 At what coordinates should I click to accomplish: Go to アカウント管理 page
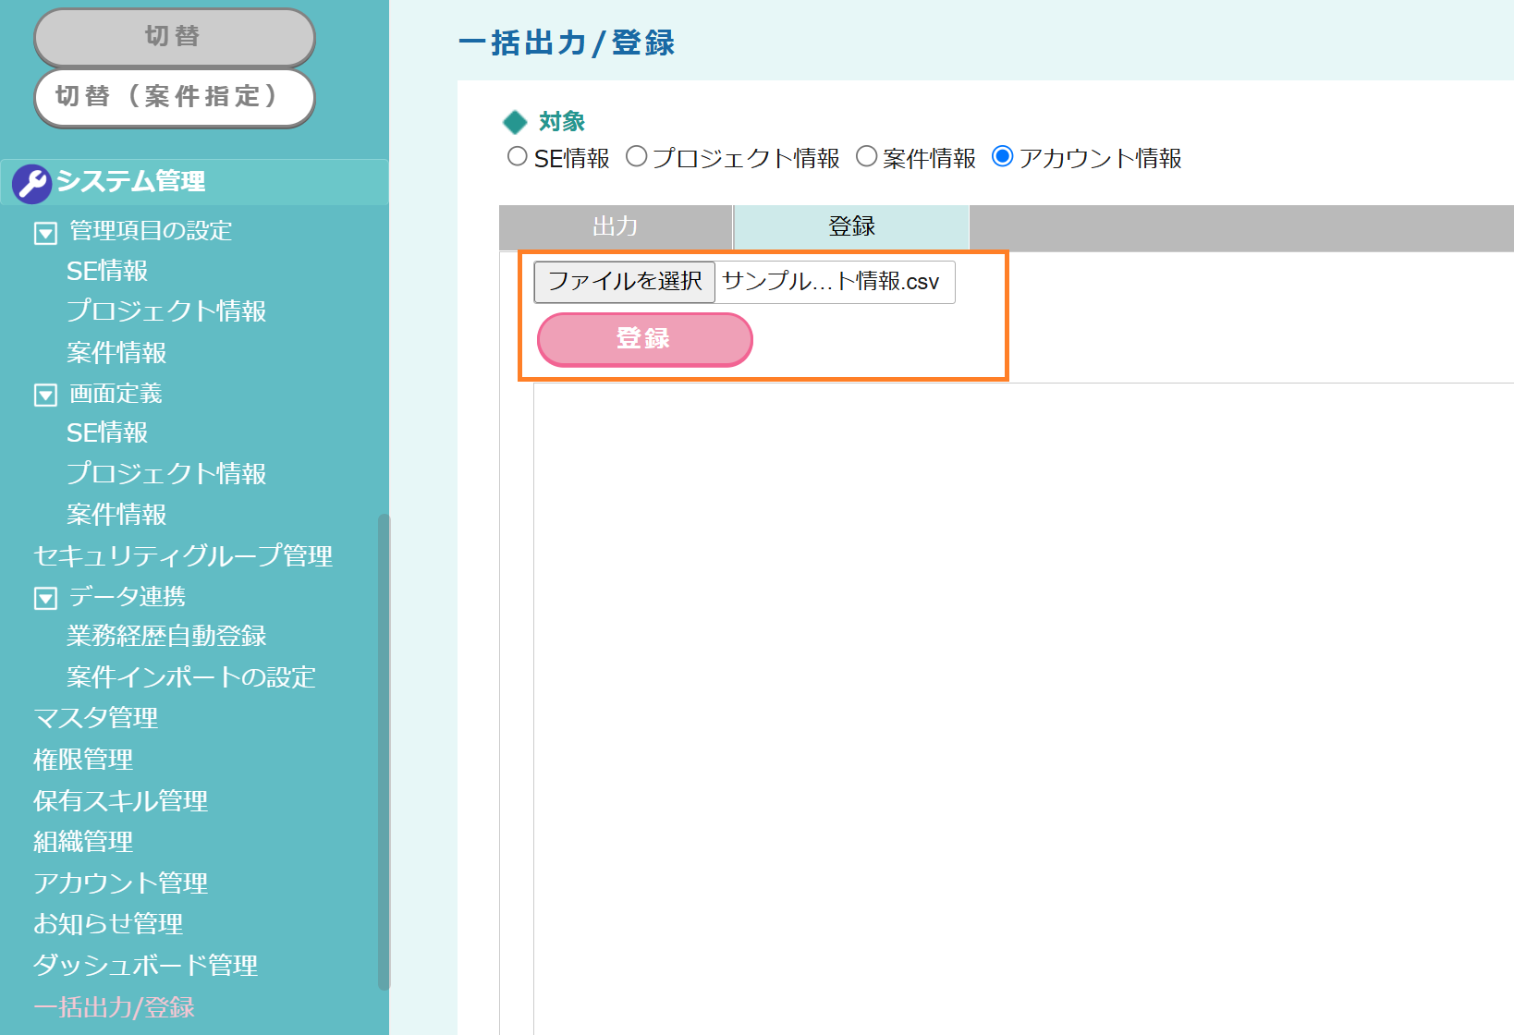tap(120, 883)
